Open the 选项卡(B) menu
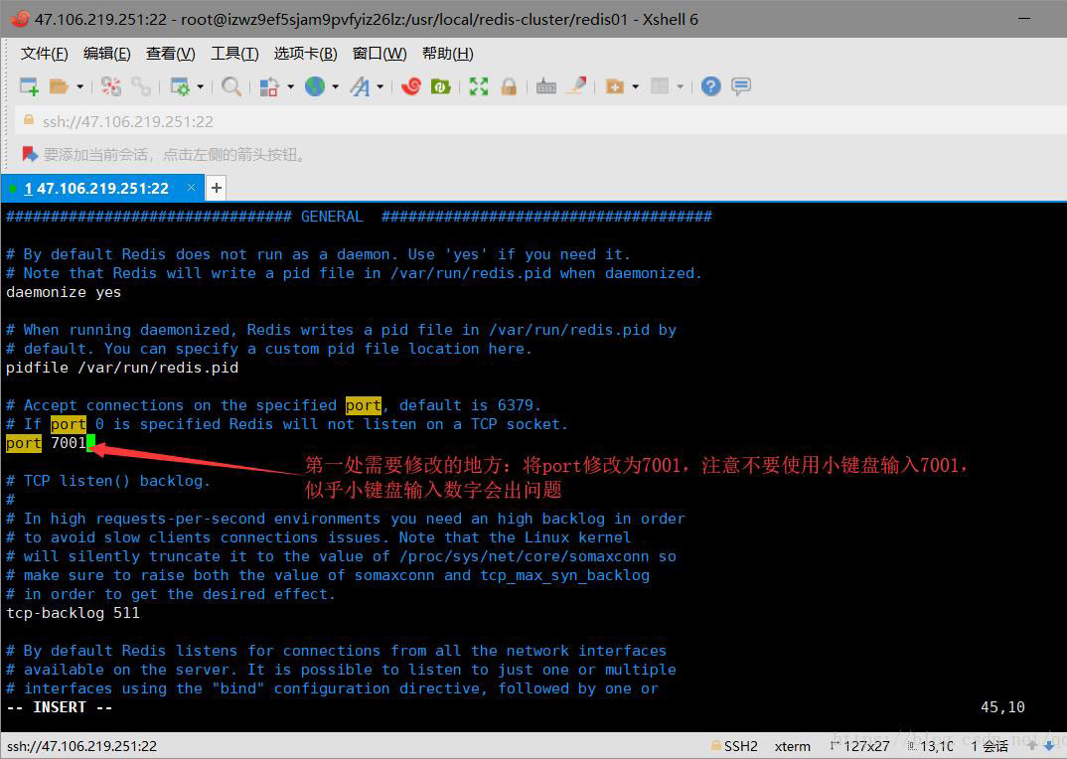 pyautogui.click(x=306, y=54)
